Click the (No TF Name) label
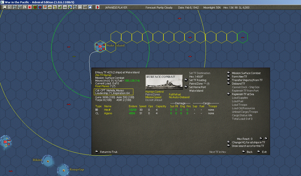Viewport: 301px width, 176px height. [103, 75]
